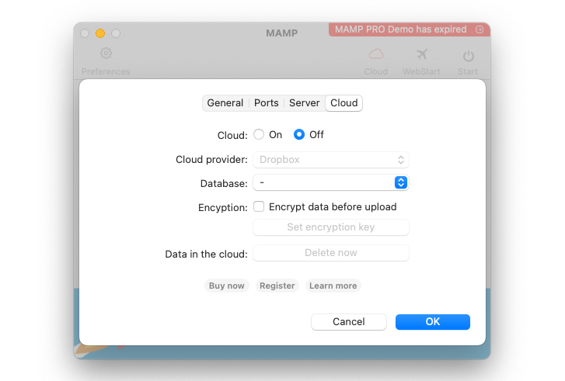Click the Set encryption key button
Screen dimensions: 565x381
pos(331,227)
